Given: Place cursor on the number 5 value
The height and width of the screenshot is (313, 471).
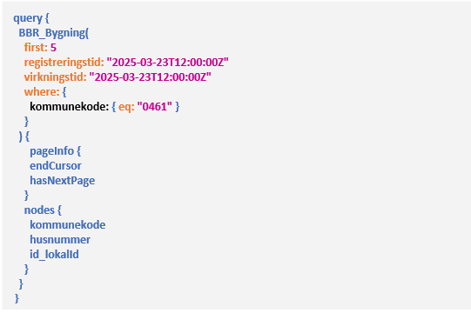Looking at the screenshot, I should 53,48.
